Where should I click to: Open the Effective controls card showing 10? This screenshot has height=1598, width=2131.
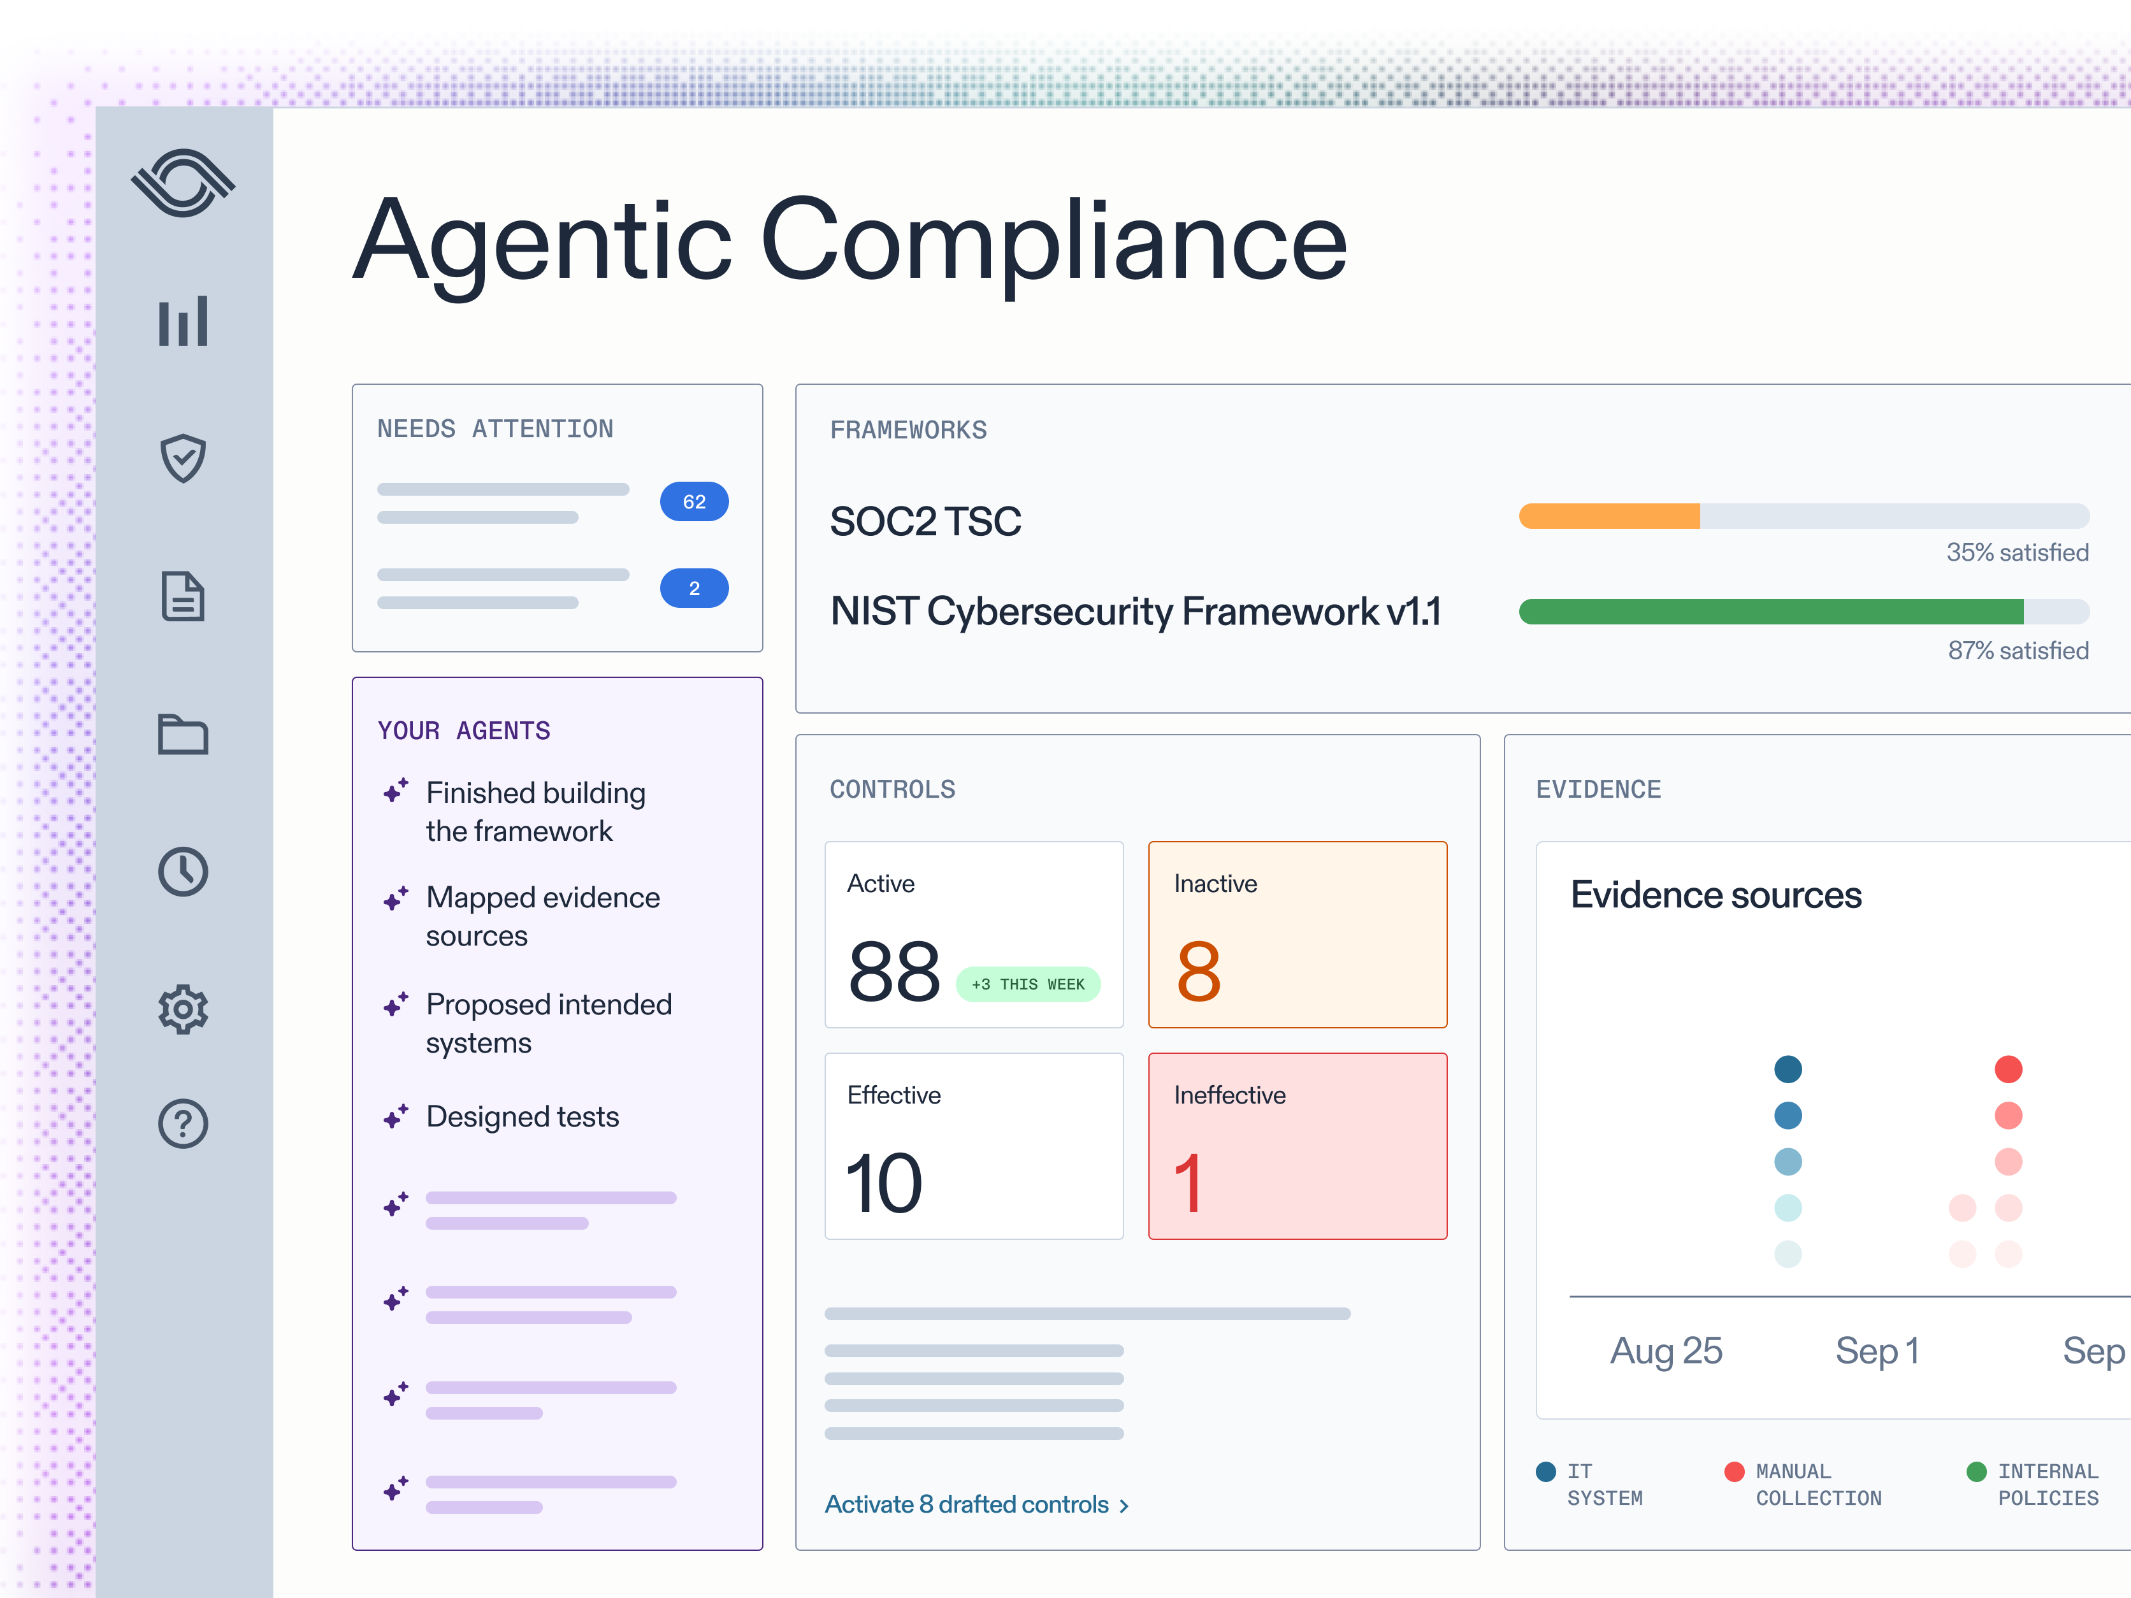[974, 1146]
